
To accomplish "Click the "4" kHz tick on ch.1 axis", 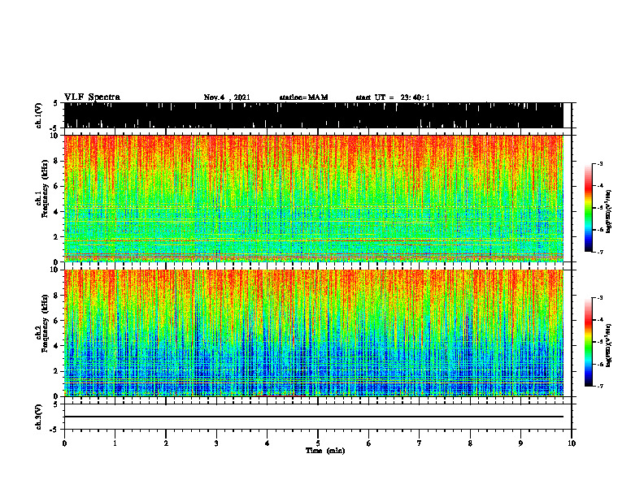I will point(57,212).
